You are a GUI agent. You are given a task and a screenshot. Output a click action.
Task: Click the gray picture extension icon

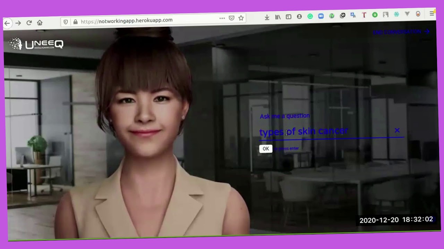point(385,15)
